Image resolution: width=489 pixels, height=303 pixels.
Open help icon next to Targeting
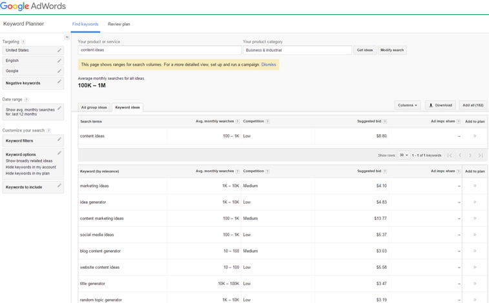[x=23, y=42]
